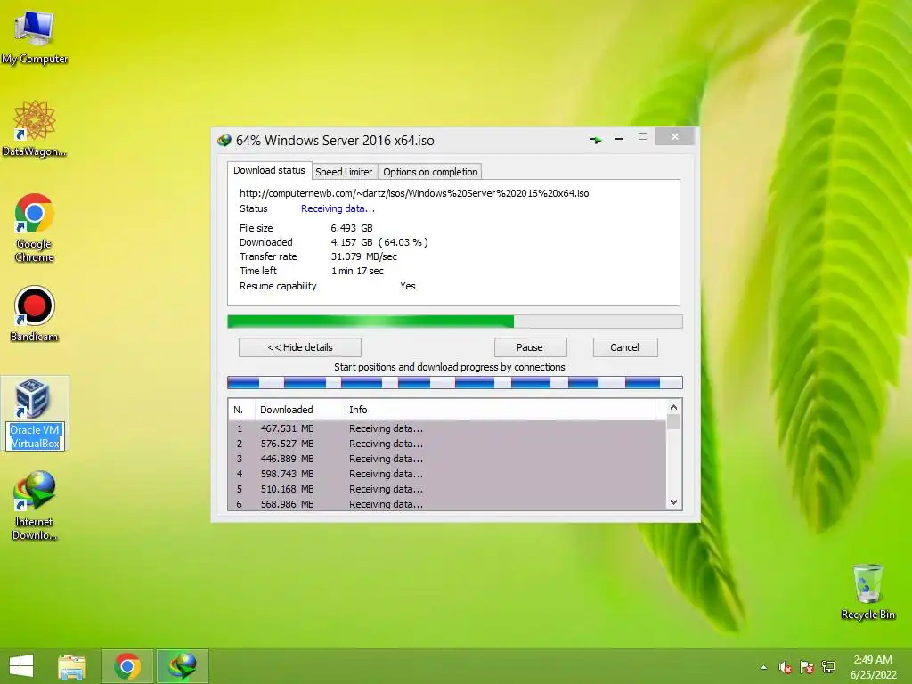Click the green arrow icon in title bar

pos(595,140)
